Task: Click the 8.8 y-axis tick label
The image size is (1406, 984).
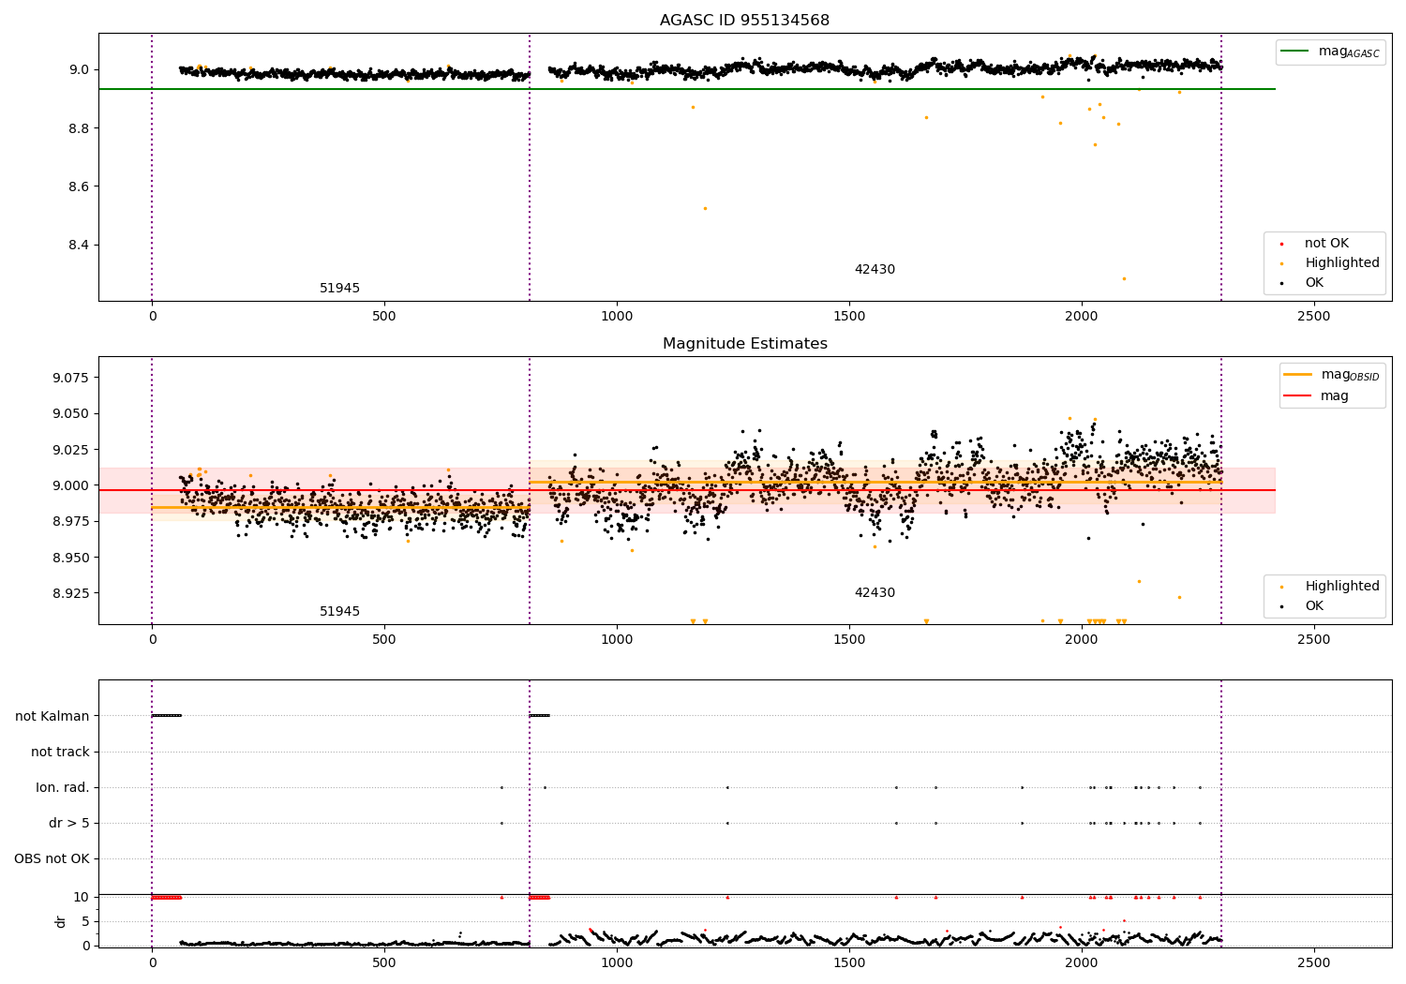Action: (x=79, y=128)
